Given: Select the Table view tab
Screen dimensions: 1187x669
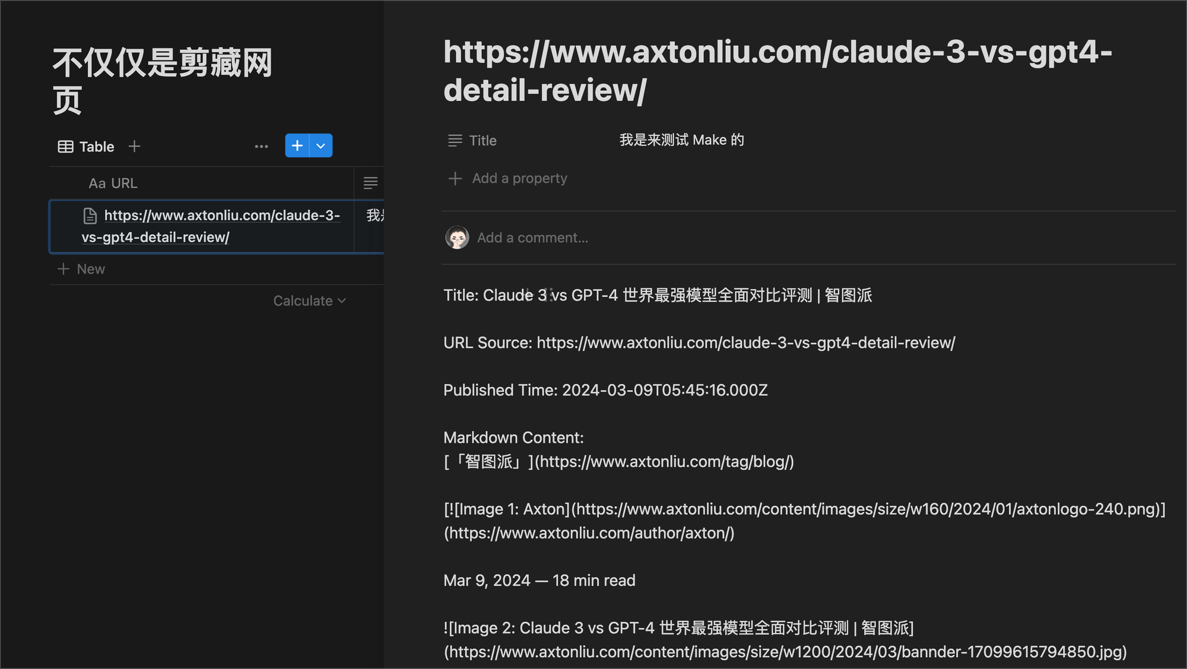Looking at the screenshot, I should point(96,147).
